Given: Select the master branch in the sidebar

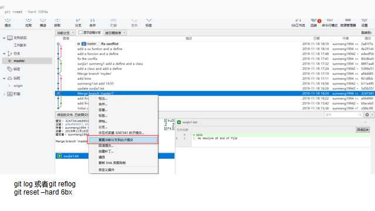Looking at the screenshot, I should pyautogui.click(x=27, y=61).
